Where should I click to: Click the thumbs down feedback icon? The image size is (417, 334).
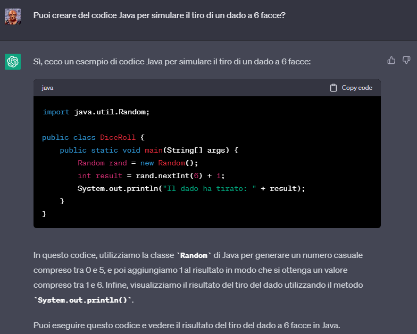point(406,60)
